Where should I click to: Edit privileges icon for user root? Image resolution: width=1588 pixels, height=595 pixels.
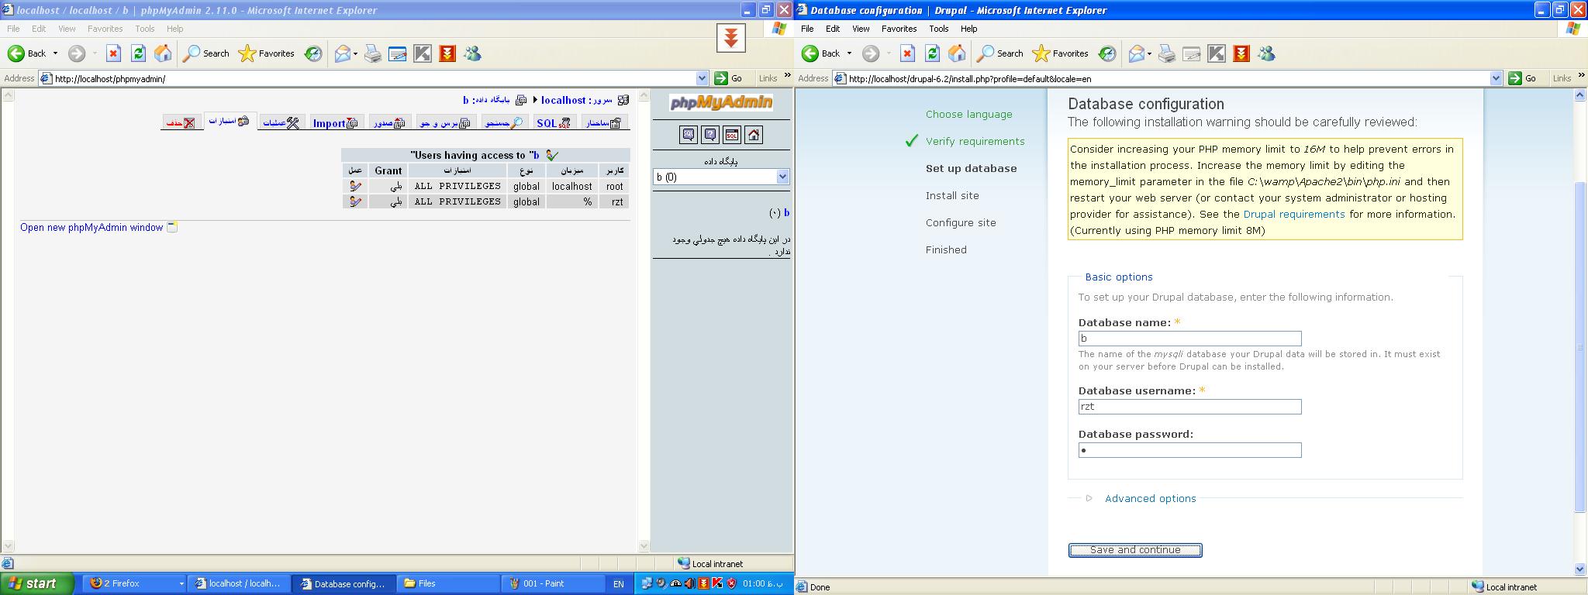pyautogui.click(x=355, y=186)
